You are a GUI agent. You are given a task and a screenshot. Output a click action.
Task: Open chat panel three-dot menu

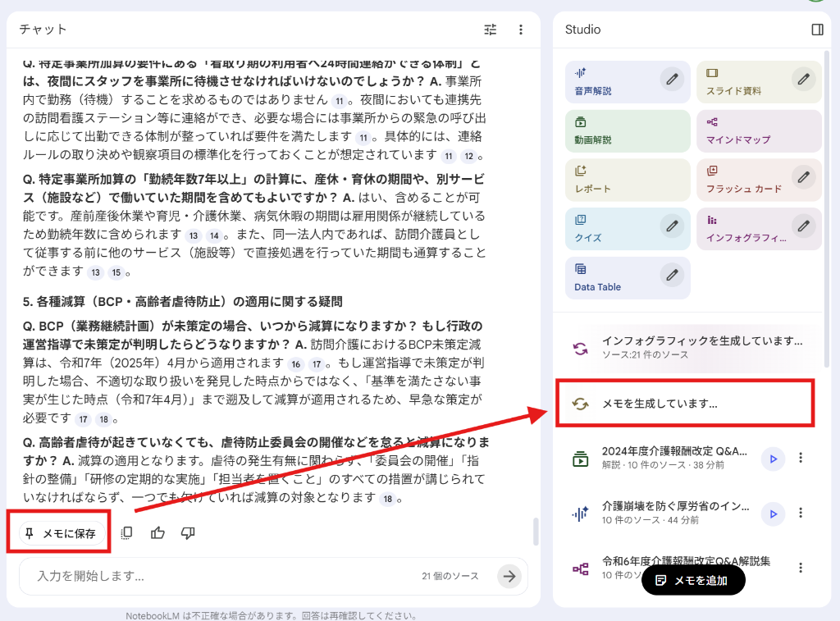point(521,30)
